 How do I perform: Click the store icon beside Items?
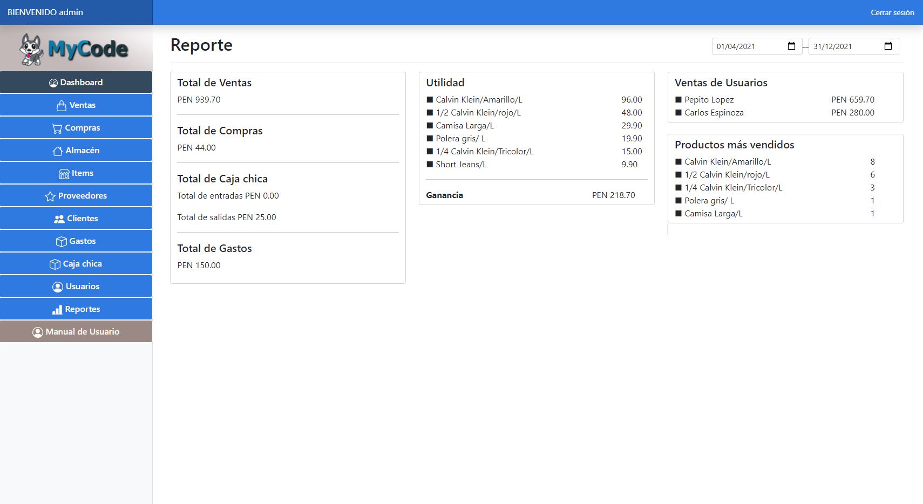click(64, 174)
